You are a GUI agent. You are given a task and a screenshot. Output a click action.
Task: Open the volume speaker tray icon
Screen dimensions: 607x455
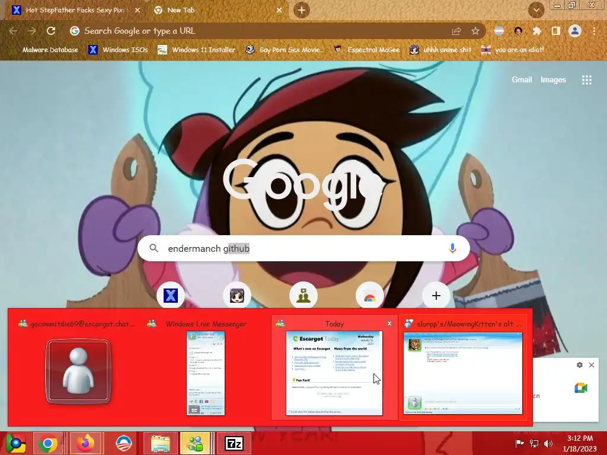coord(548,443)
